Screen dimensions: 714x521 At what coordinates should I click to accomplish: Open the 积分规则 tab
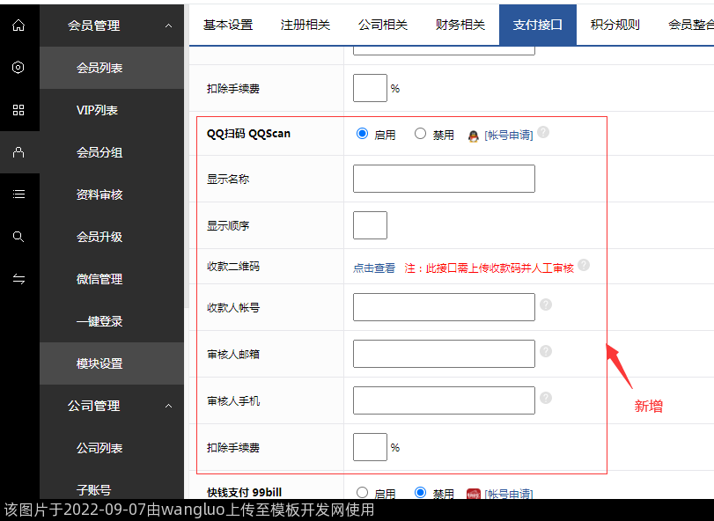click(x=615, y=25)
